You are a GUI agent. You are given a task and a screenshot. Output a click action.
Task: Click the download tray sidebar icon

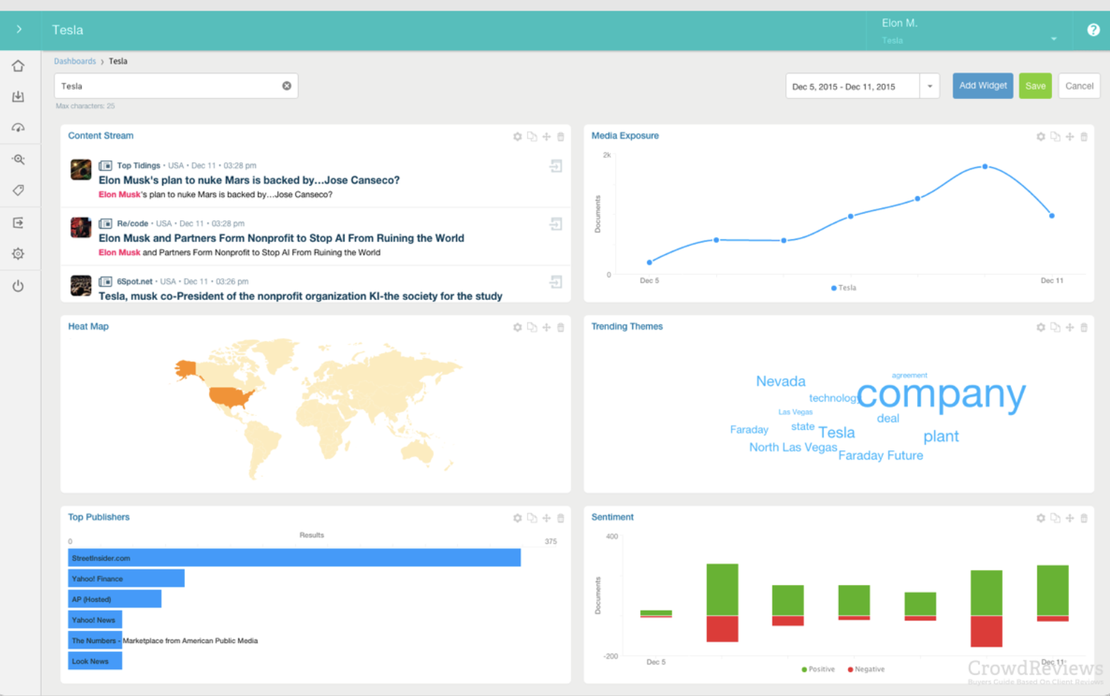pyautogui.click(x=18, y=97)
